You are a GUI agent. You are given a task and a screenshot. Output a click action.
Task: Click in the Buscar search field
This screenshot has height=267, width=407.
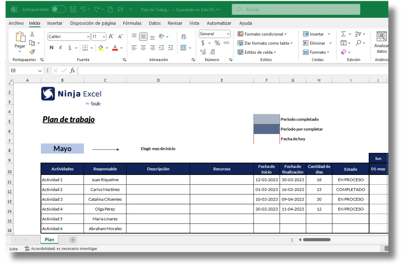[296, 9]
